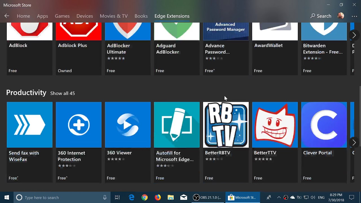361x203 pixels.
Task: Click the Clever Portal title text
Action: pos(317,153)
